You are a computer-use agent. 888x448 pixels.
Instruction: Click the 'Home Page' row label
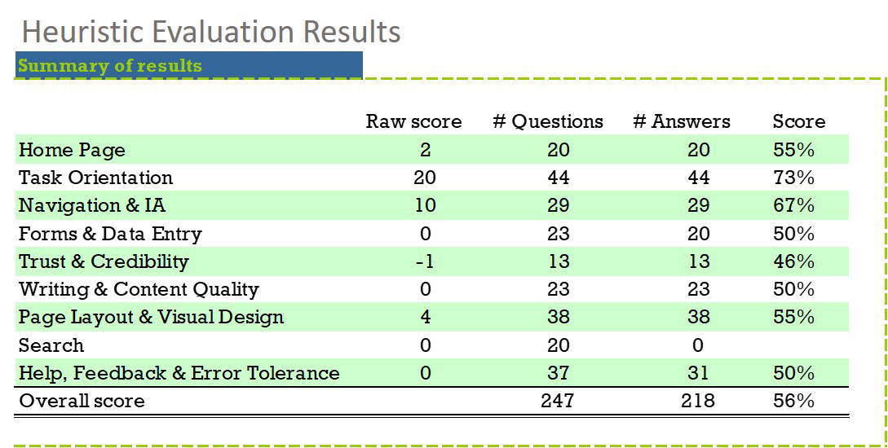(72, 151)
